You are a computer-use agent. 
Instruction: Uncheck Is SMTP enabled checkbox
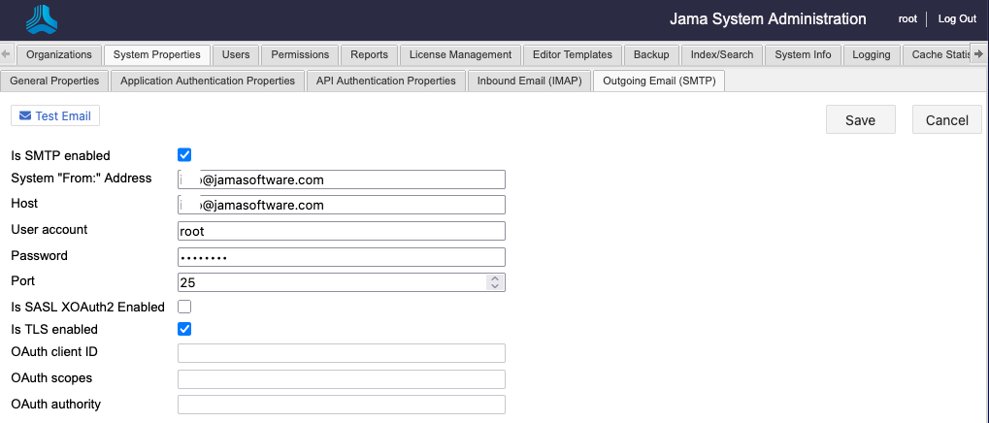[184, 155]
